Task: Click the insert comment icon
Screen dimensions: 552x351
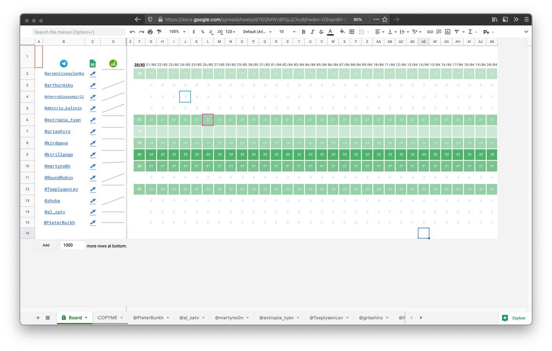Action: [x=438, y=32]
